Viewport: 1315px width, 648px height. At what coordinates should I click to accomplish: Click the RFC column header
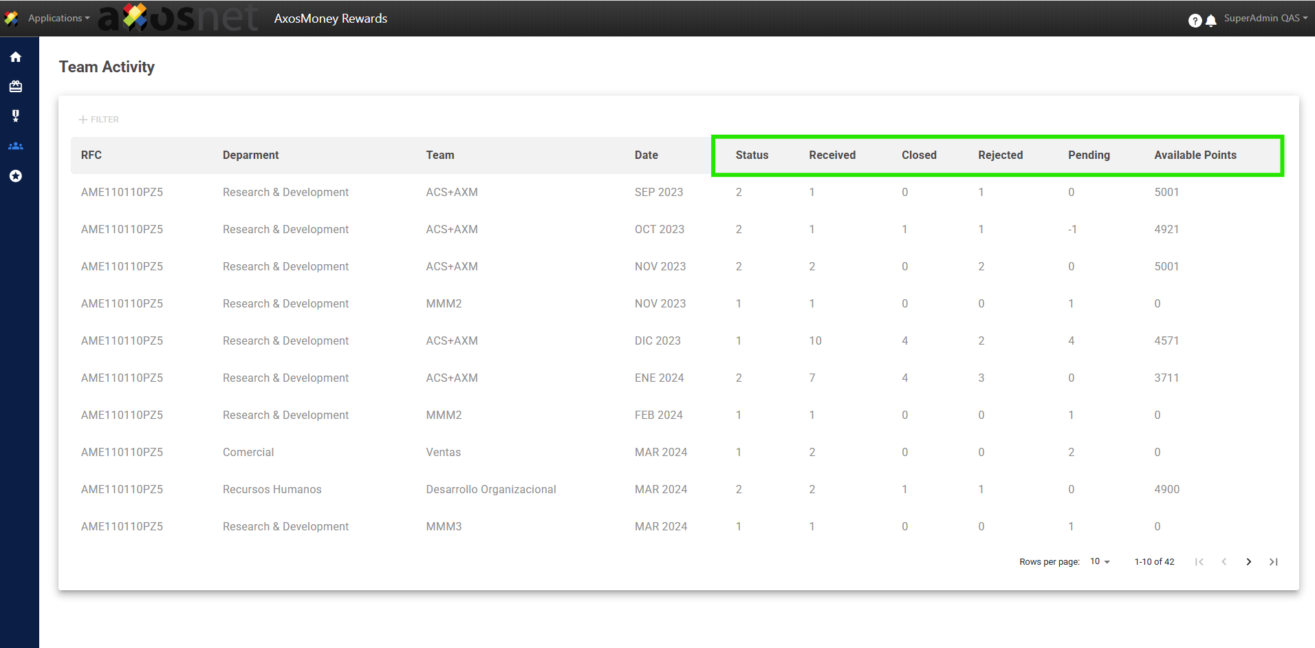(x=91, y=155)
